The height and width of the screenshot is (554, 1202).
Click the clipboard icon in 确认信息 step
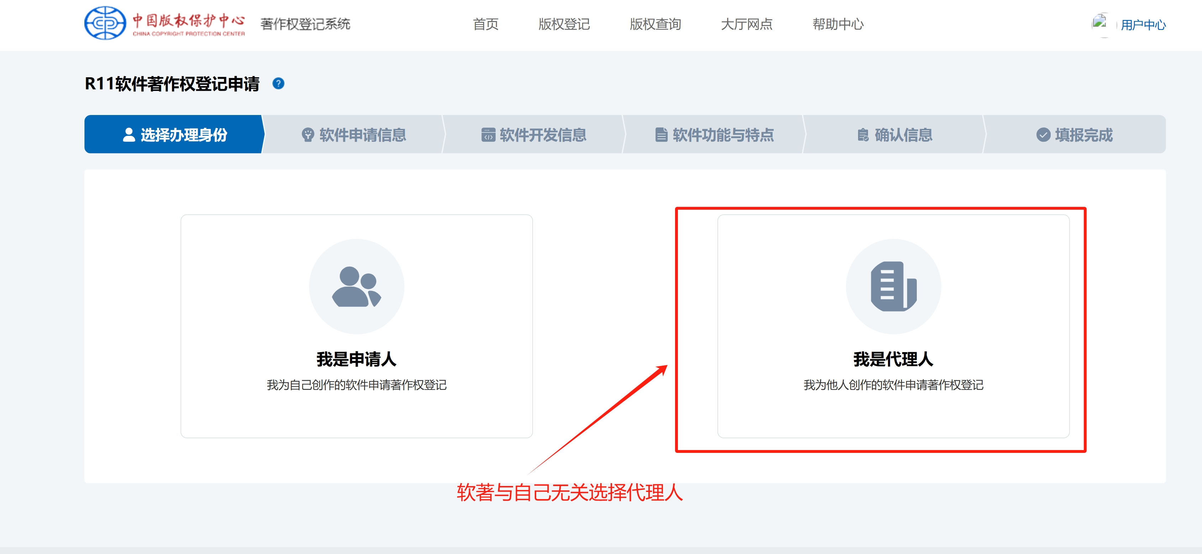[x=863, y=135]
